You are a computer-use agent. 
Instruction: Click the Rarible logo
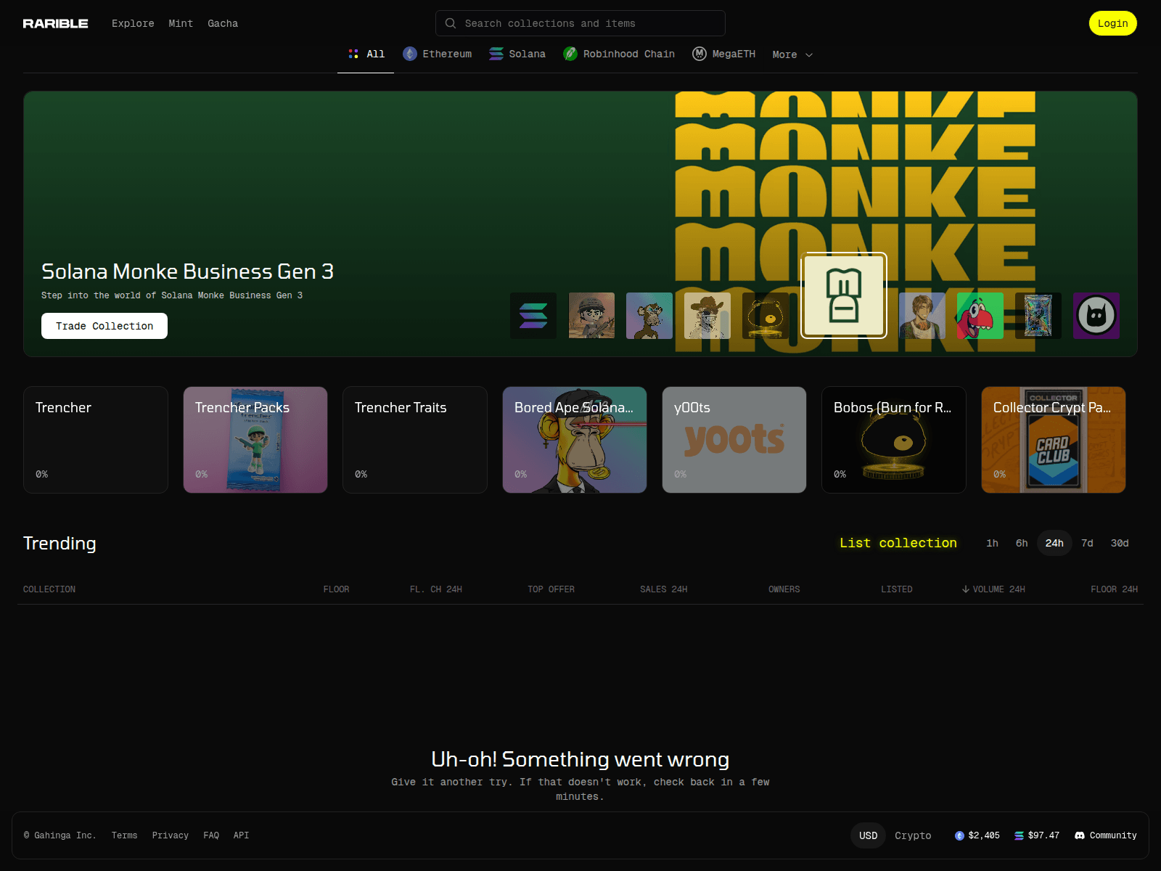coord(55,23)
